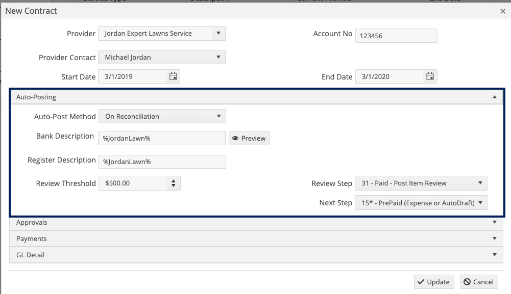Click the Review Threshold stepper up arrow

174,180
